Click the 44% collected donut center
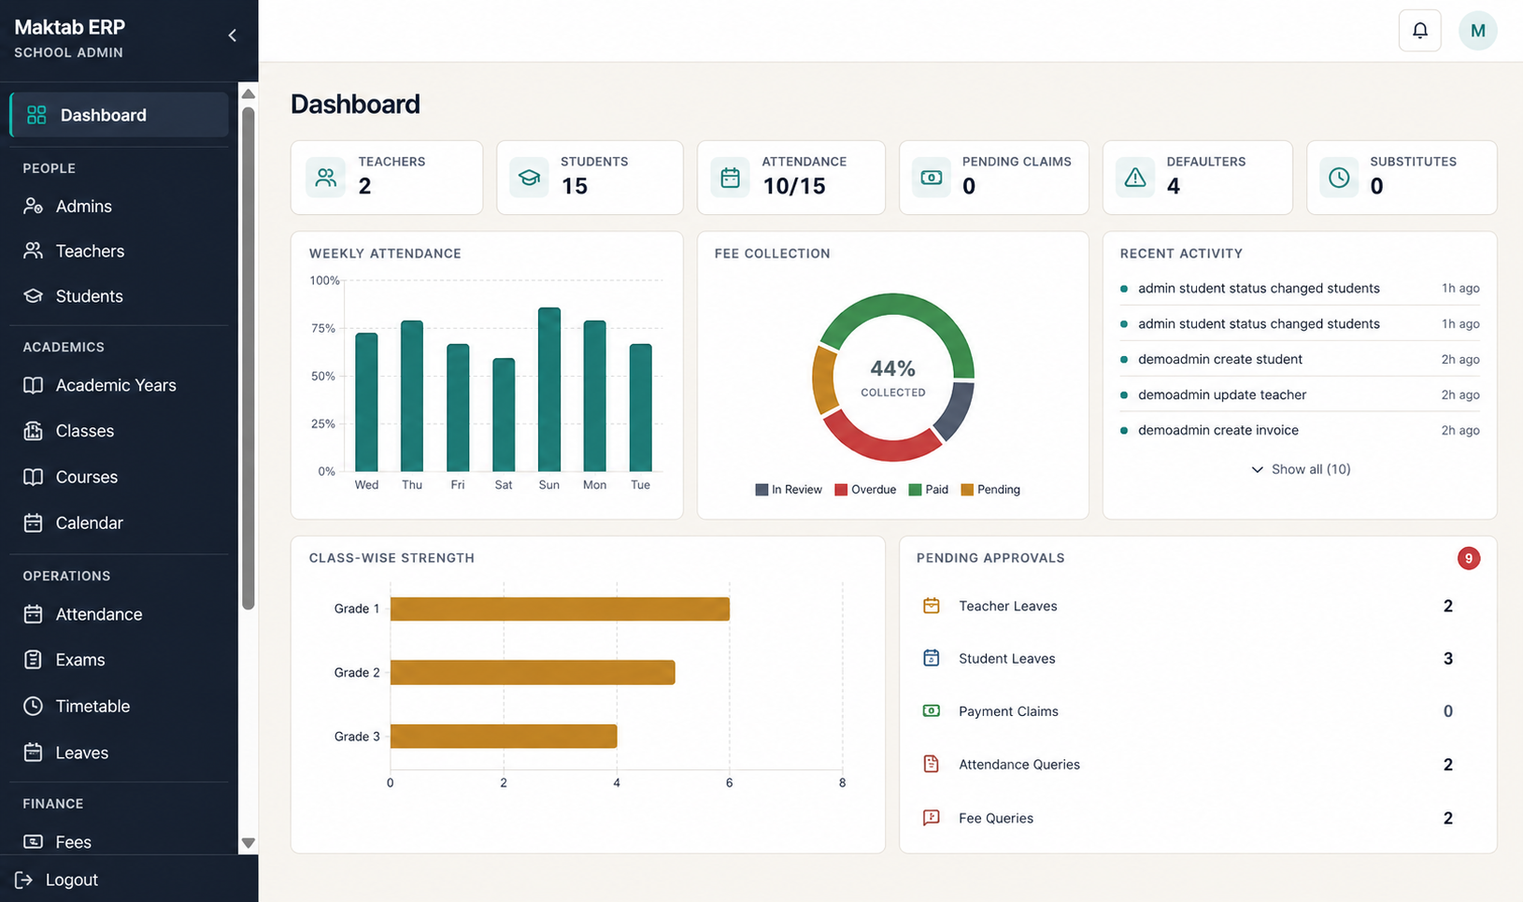Image resolution: width=1523 pixels, height=902 pixels. 893,378
